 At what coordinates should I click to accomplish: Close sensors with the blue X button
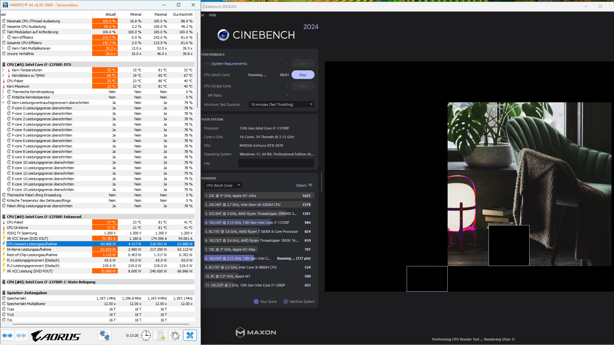click(x=190, y=335)
